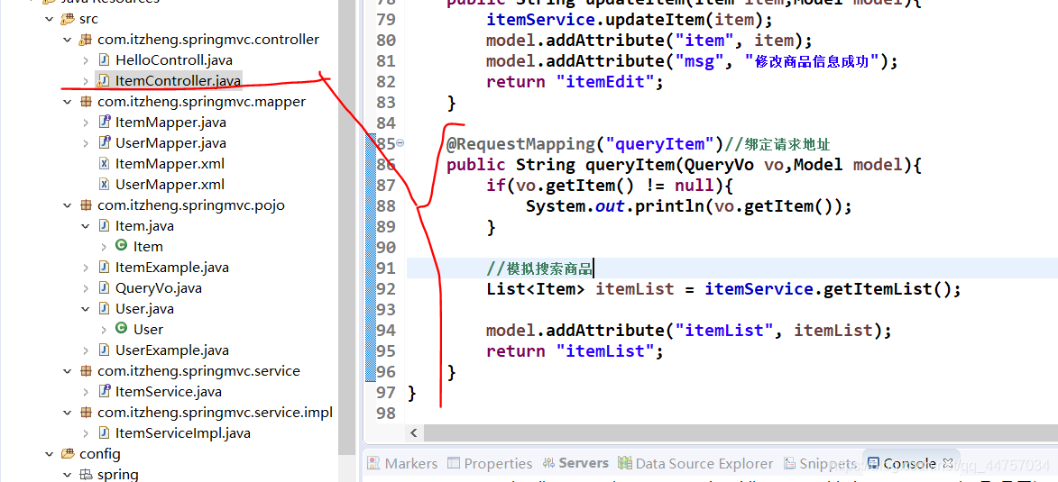Click UserExample.java file icon
Image resolution: width=1058 pixels, height=482 pixels.
[x=104, y=350]
